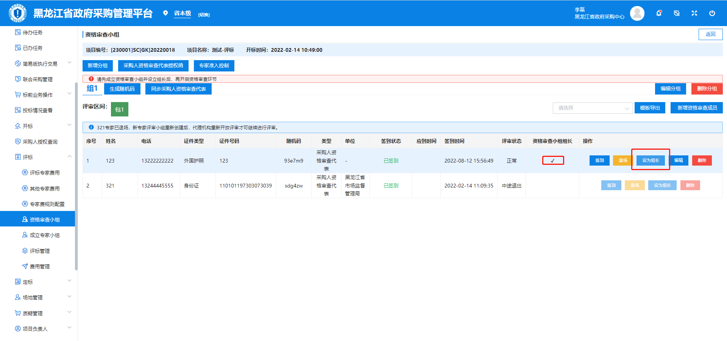Click the 定标 sidebar icon
727x341 pixels.
tap(18, 282)
